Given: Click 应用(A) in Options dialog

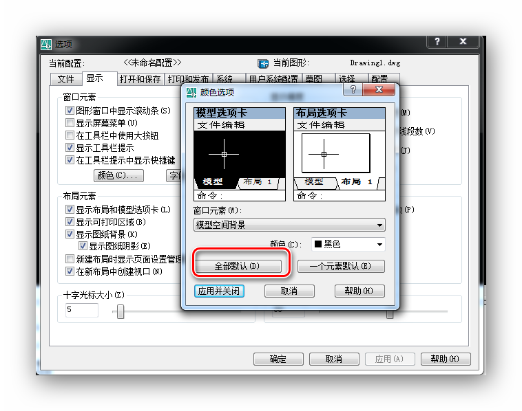Looking at the screenshot, I should pyautogui.click(x=390, y=359).
